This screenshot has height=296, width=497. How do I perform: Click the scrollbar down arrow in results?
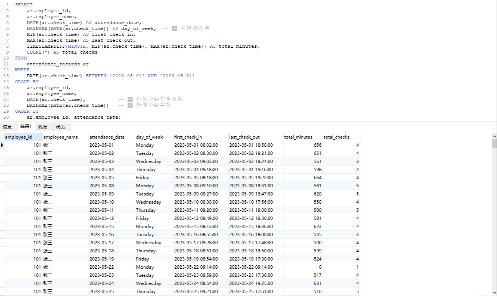click(x=494, y=292)
